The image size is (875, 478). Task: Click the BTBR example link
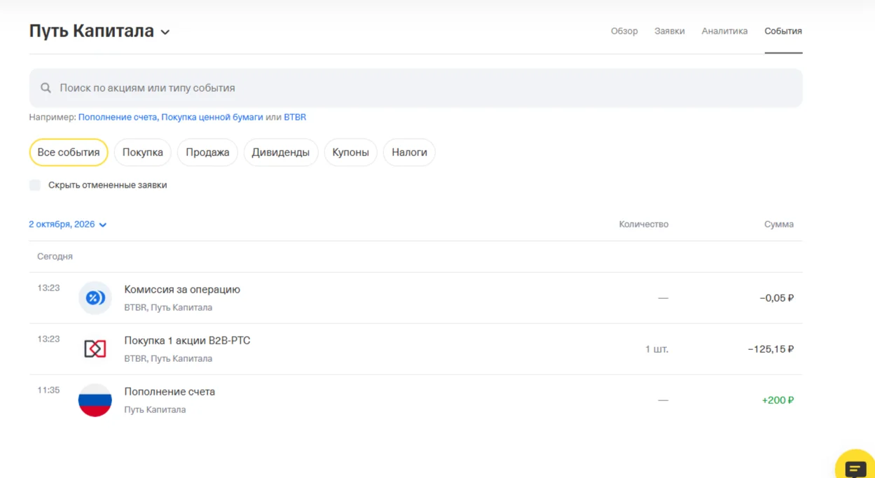[295, 118]
